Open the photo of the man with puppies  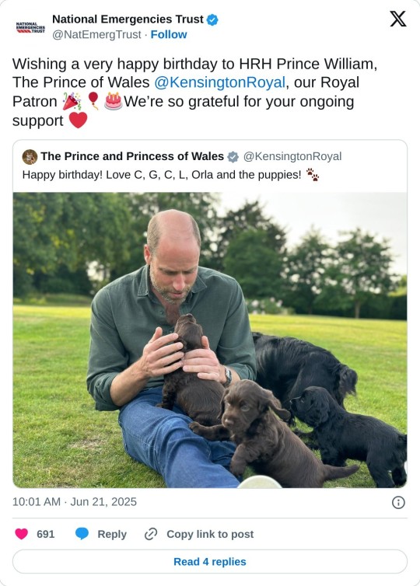[210, 340]
